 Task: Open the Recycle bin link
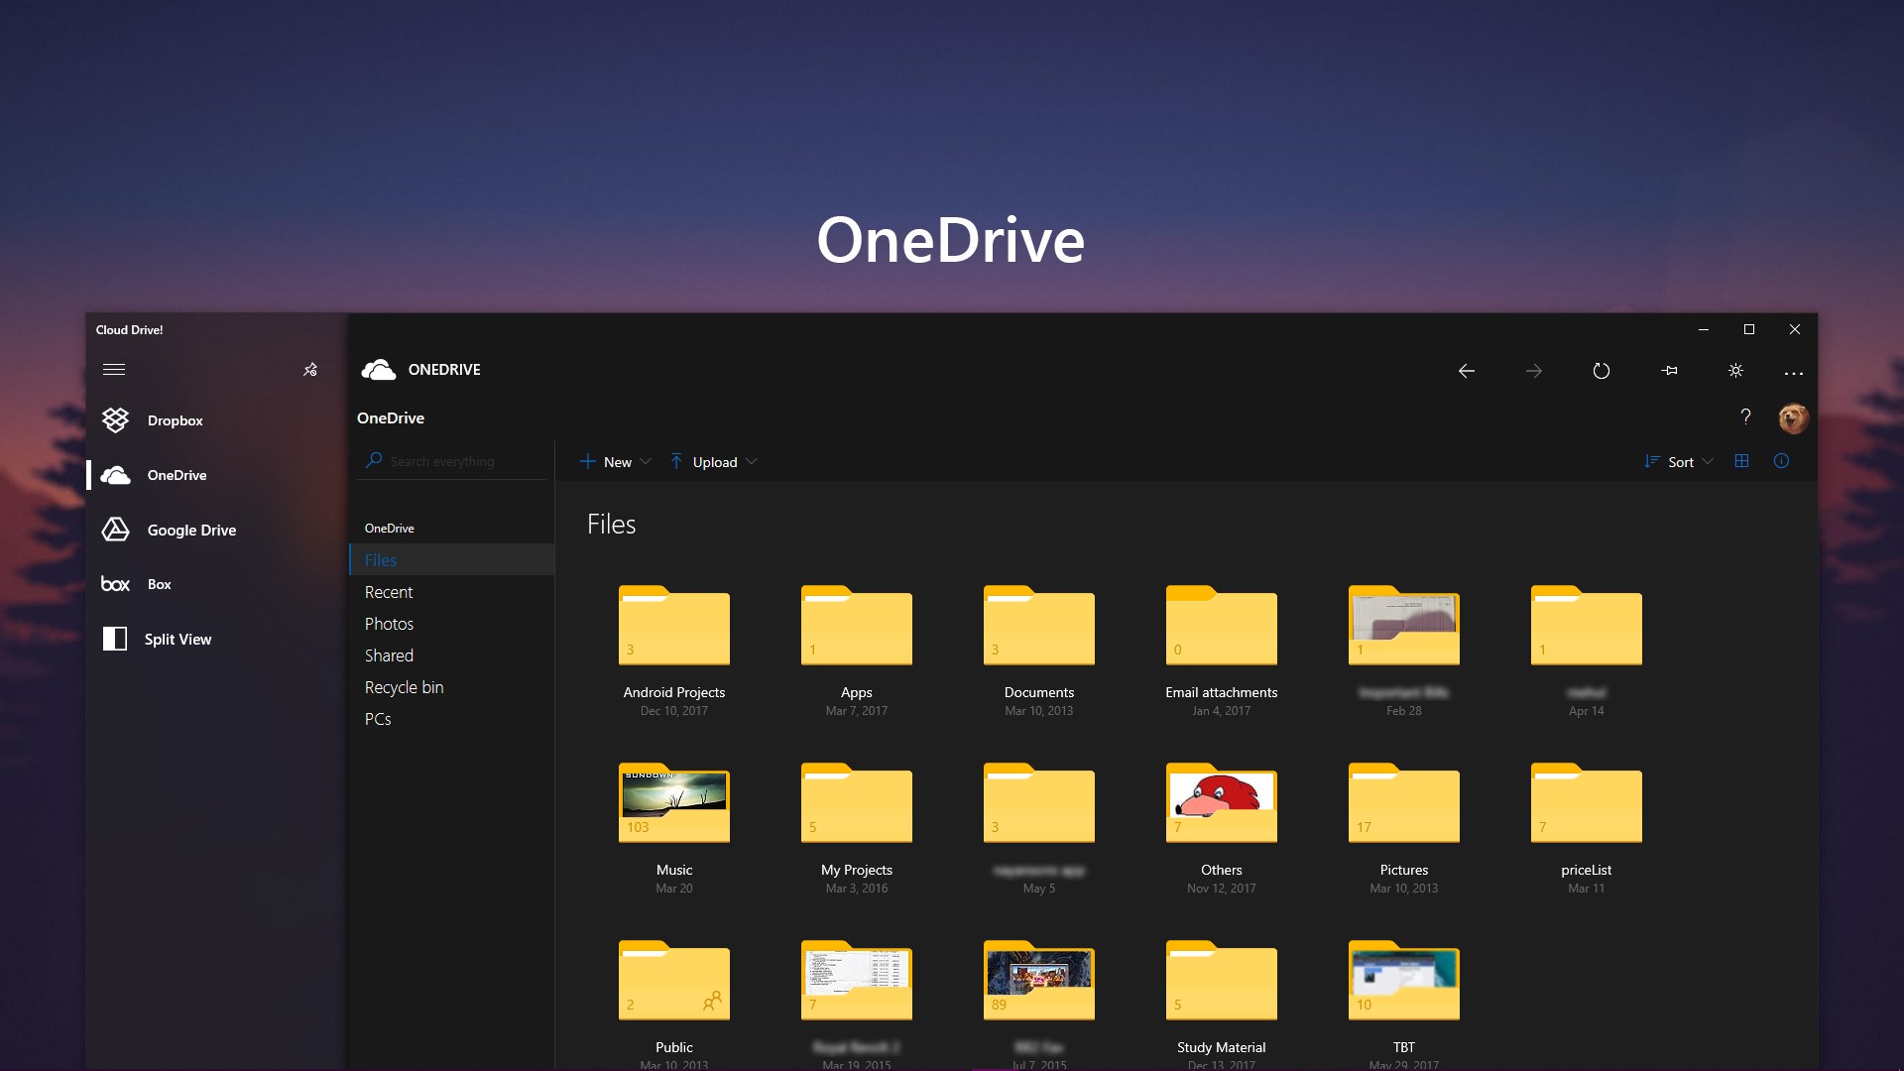click(x=404, y=687)
